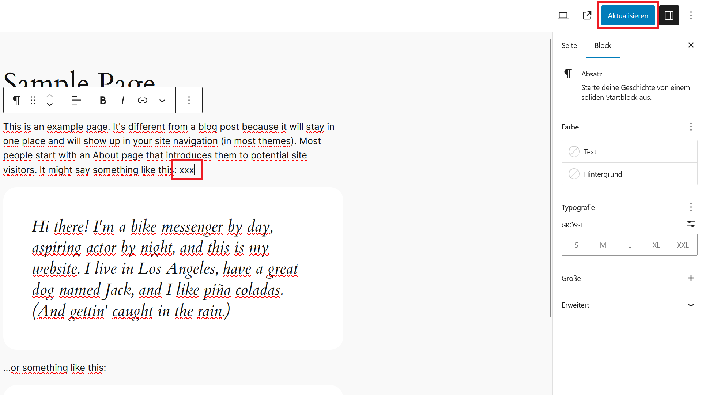702x395 pixels.
Task: Click the Aktualisieren button
Action: point(628,15)
